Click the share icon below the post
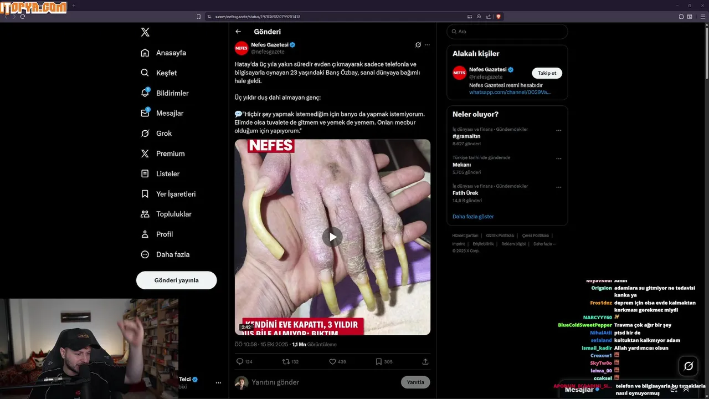Viewport: 709px width, 399px height. coord(425,361)
